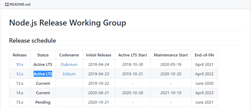Follow the Dubnium codename link
The width and height of the screenshot is (251, 110).
tap(69, 64)
